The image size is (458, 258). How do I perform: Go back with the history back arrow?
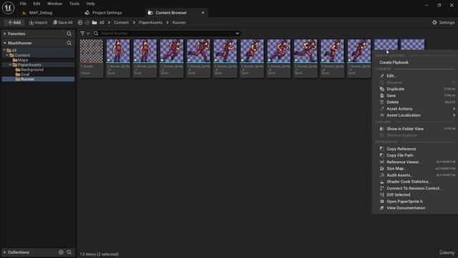(x=80, y=22)
